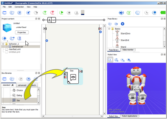Click diagram onStart input on left border
Image resolution: width=167 pixels, height=121 pixels.
[x=45, y=28]
